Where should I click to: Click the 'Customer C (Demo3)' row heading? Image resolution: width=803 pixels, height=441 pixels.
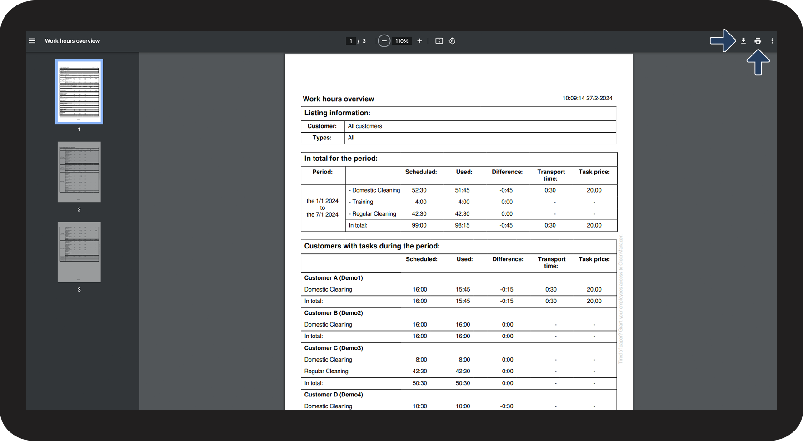[334, 348]
